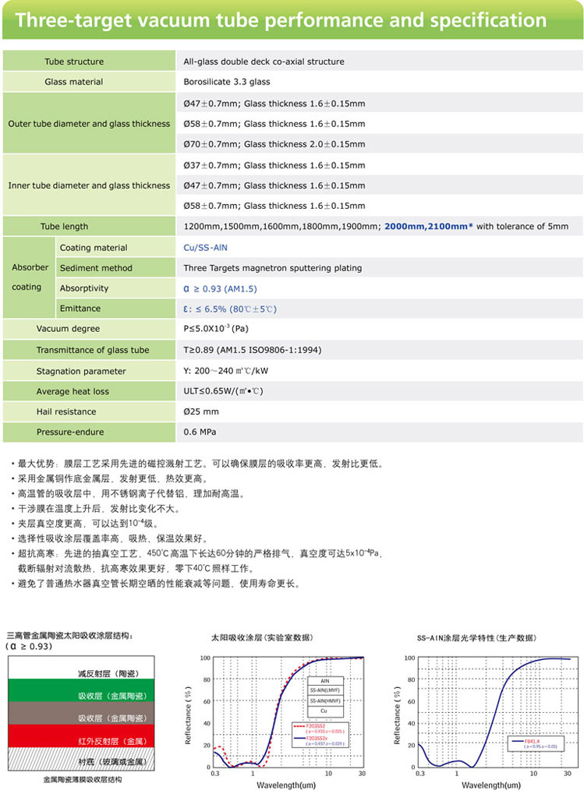Click the bullet line starting with '避免了普通热水器真空管'
Screen dimensions: 584x801
[x=157, y=584]
